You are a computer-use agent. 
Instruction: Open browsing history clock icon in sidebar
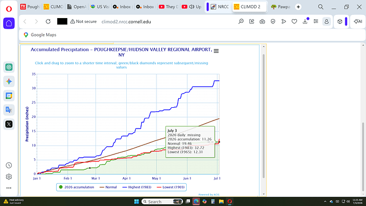coord(9,165)
